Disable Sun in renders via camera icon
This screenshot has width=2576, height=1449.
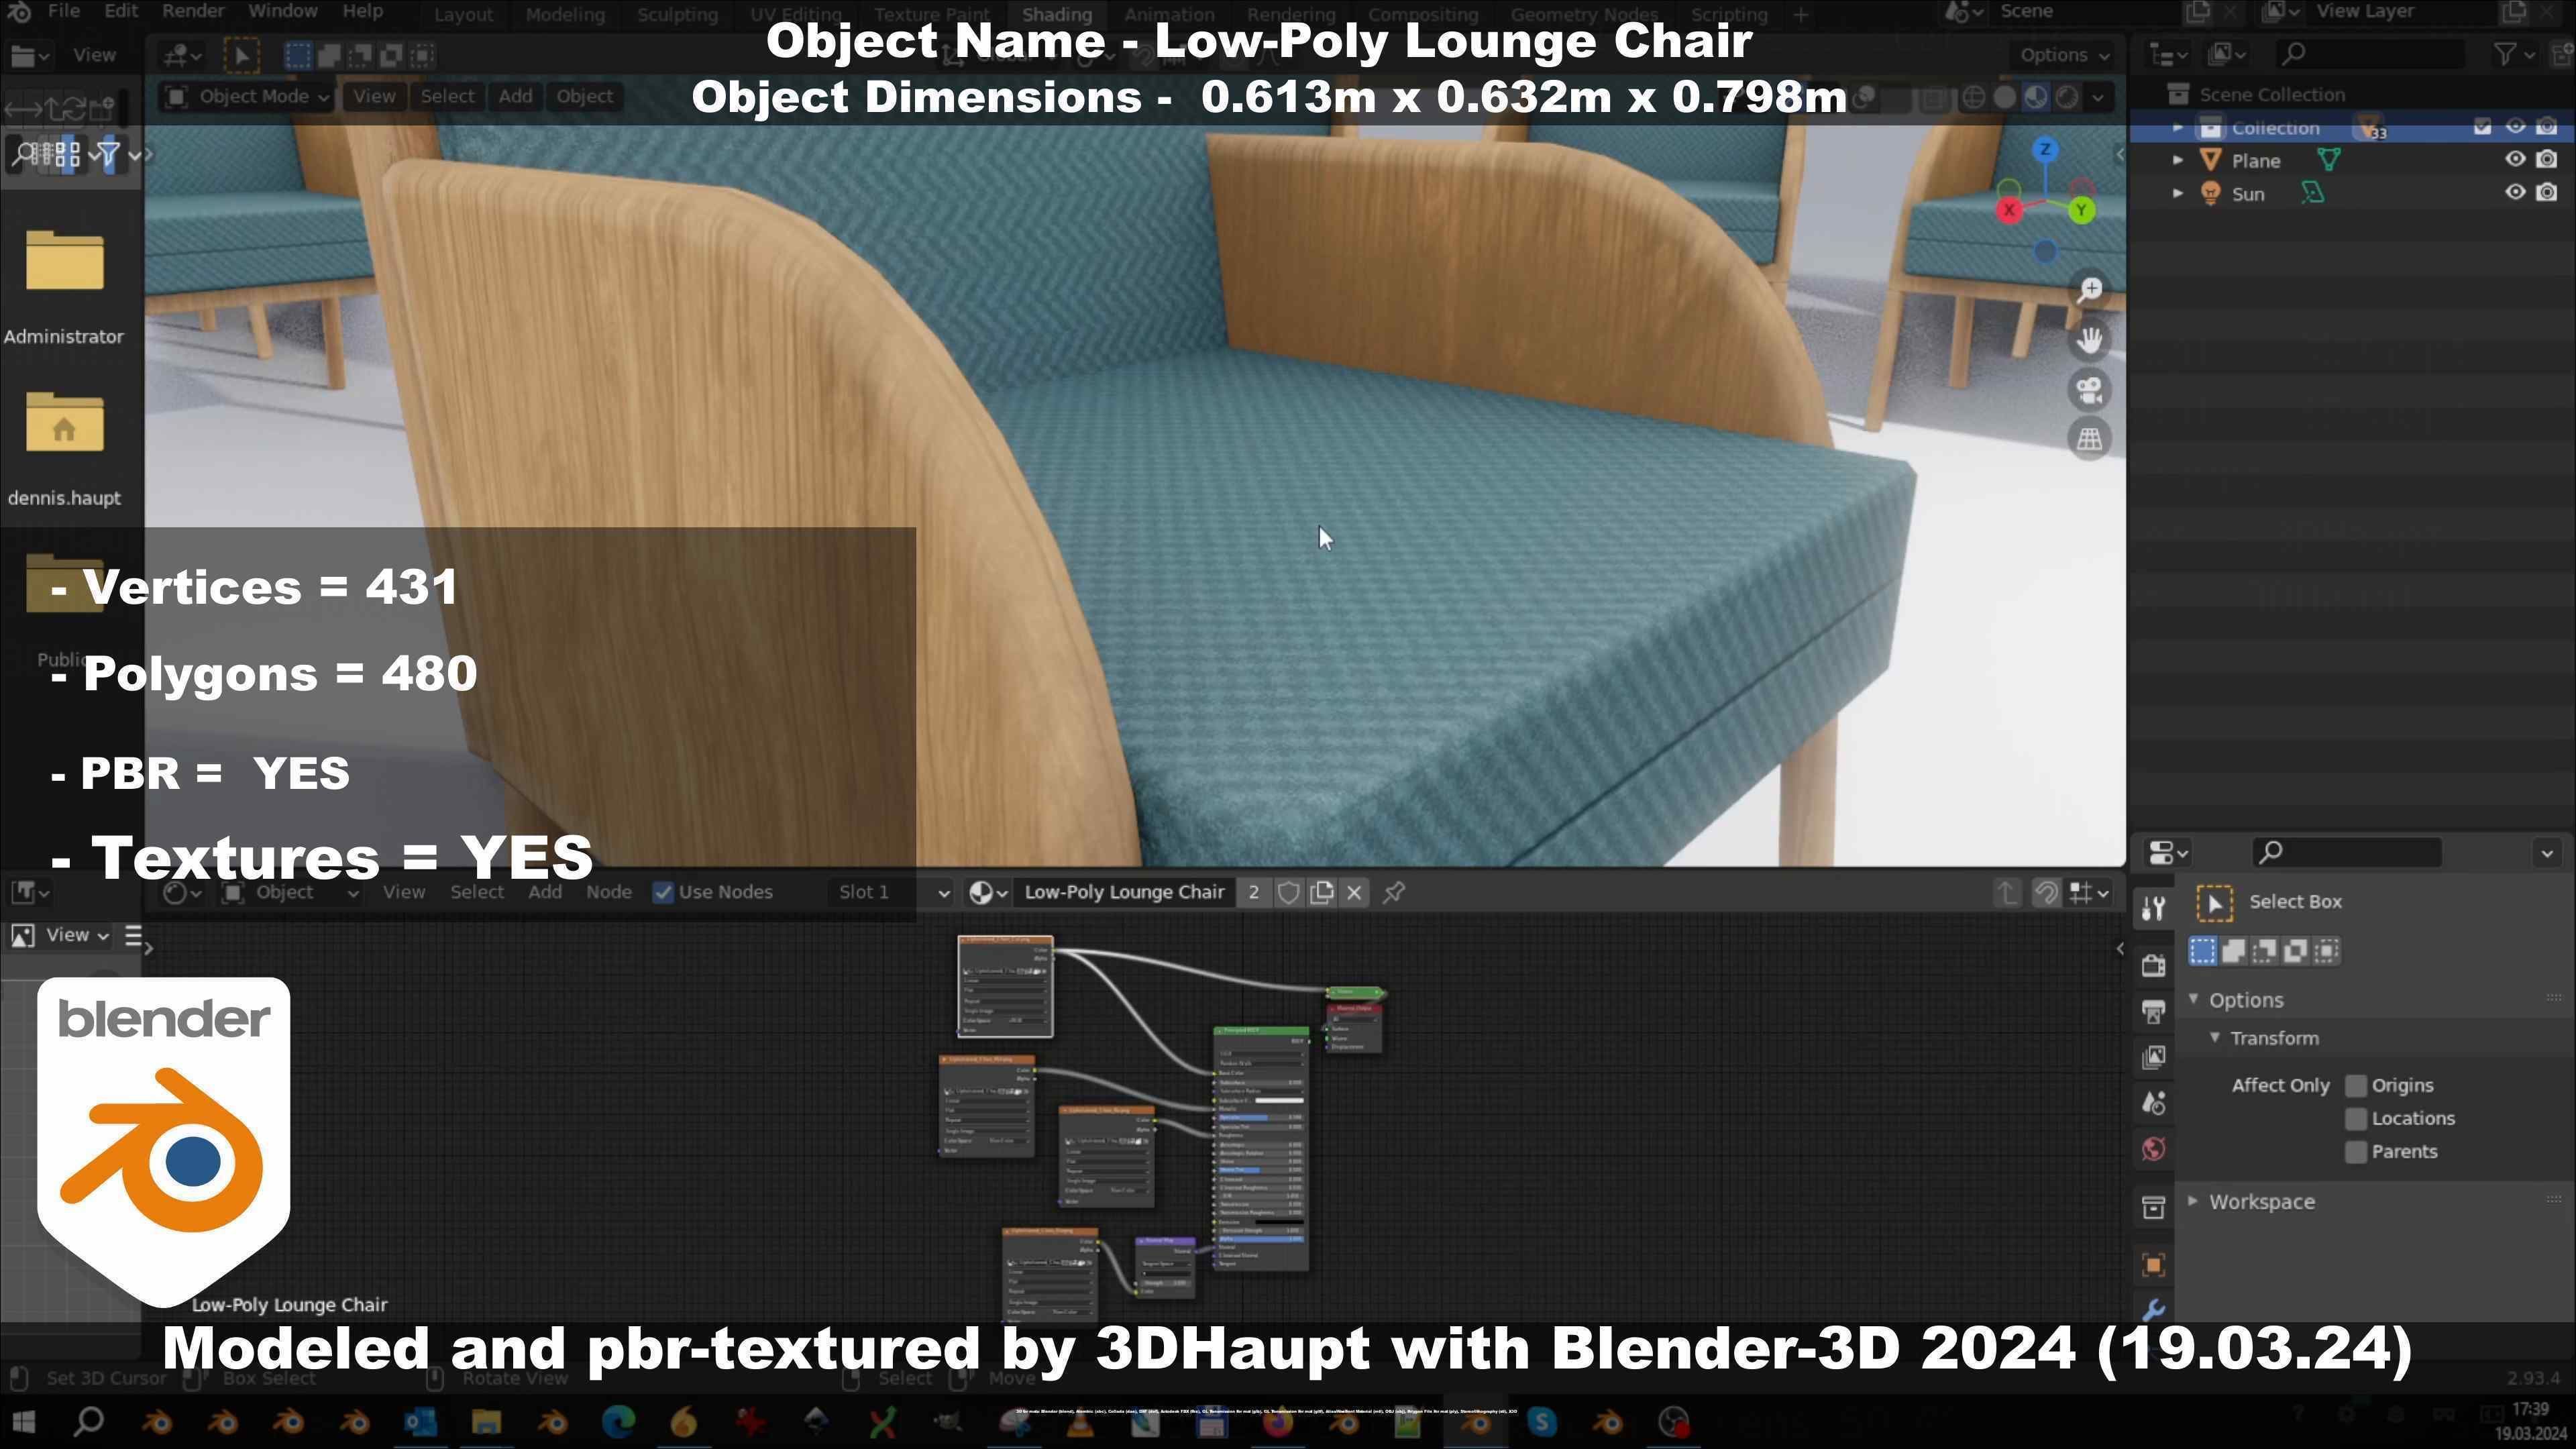click(x=2547, y=192)
